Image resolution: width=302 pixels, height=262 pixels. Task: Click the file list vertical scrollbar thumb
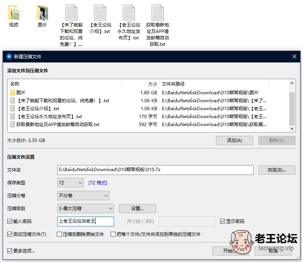point(292,109)
